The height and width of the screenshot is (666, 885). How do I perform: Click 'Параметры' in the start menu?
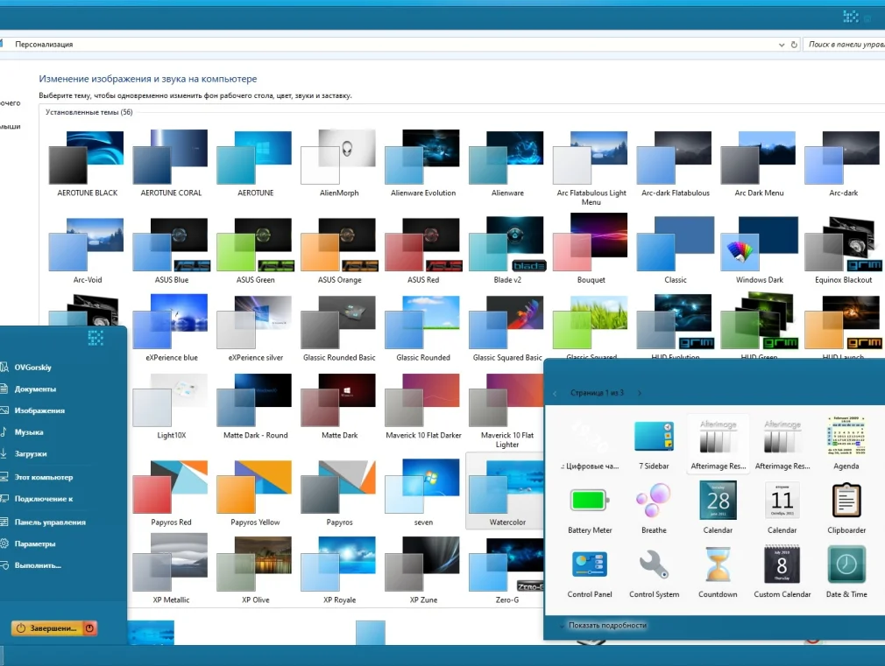(35, 543)
